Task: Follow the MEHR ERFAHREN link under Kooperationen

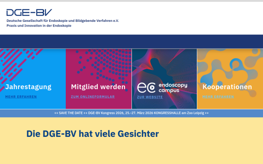Action: coord(218,97)
